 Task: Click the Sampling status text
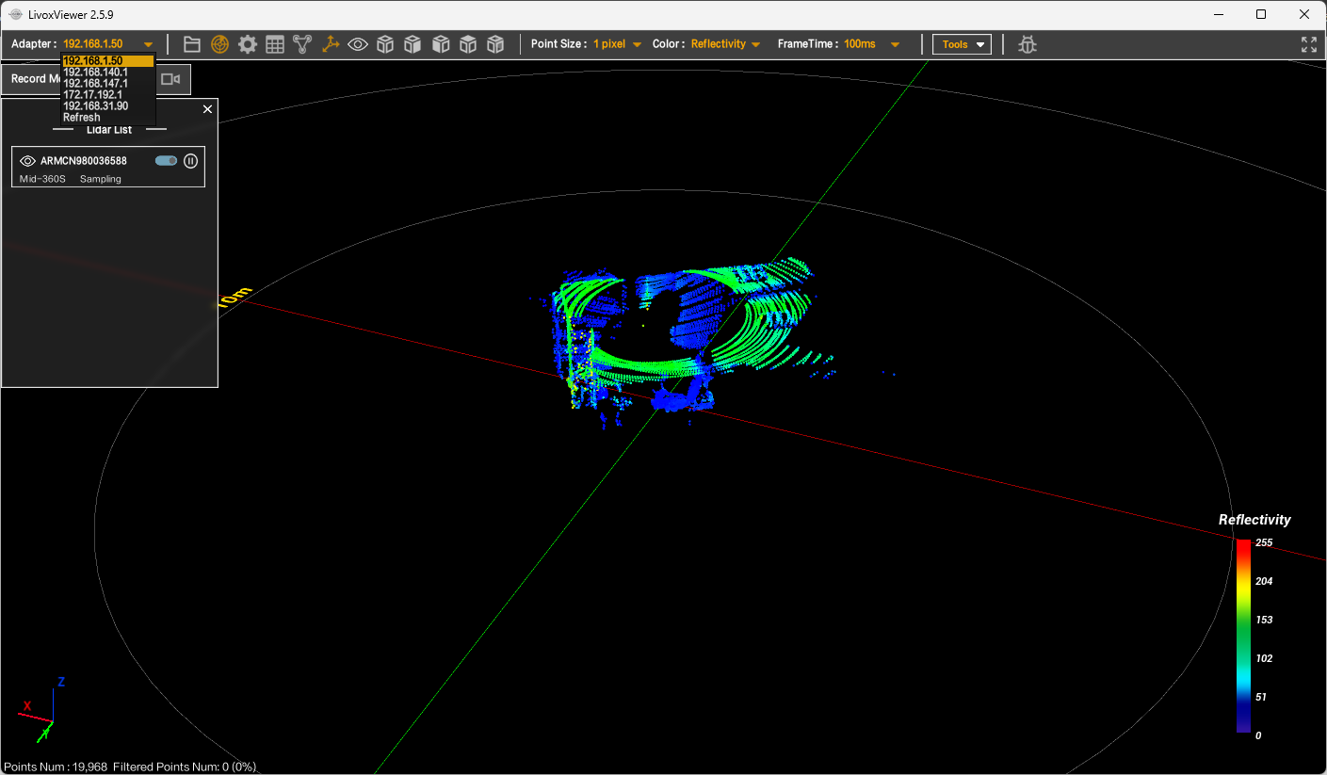tap(101, 179)
